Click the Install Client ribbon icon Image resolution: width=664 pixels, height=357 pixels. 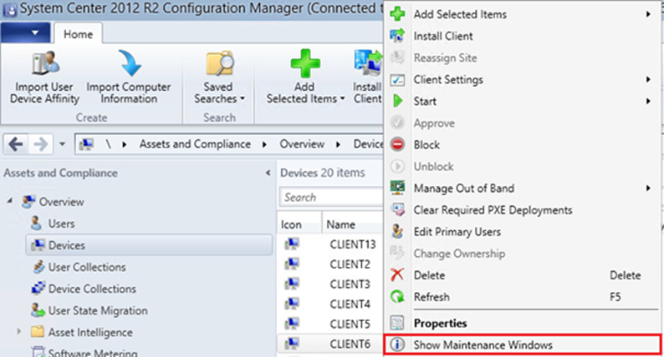click(x=368, y=63)
